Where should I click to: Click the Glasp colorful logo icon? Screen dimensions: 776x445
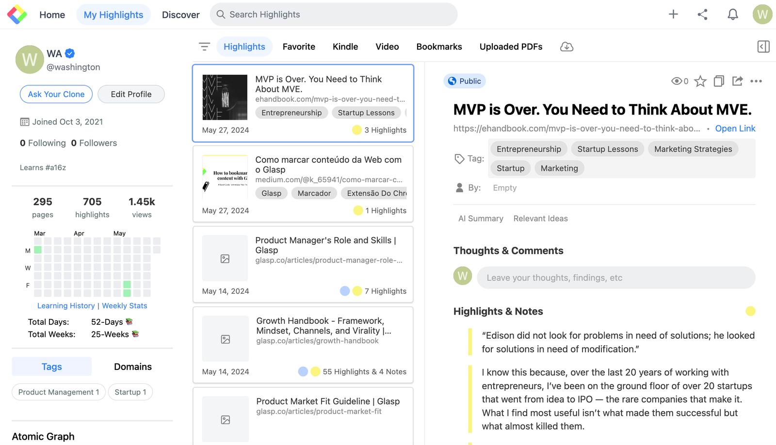17,15
